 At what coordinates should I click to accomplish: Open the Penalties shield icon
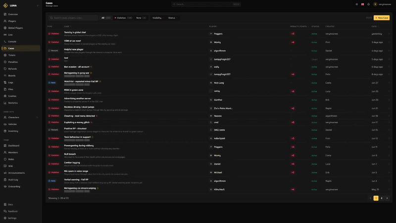[x=5, y=62]
